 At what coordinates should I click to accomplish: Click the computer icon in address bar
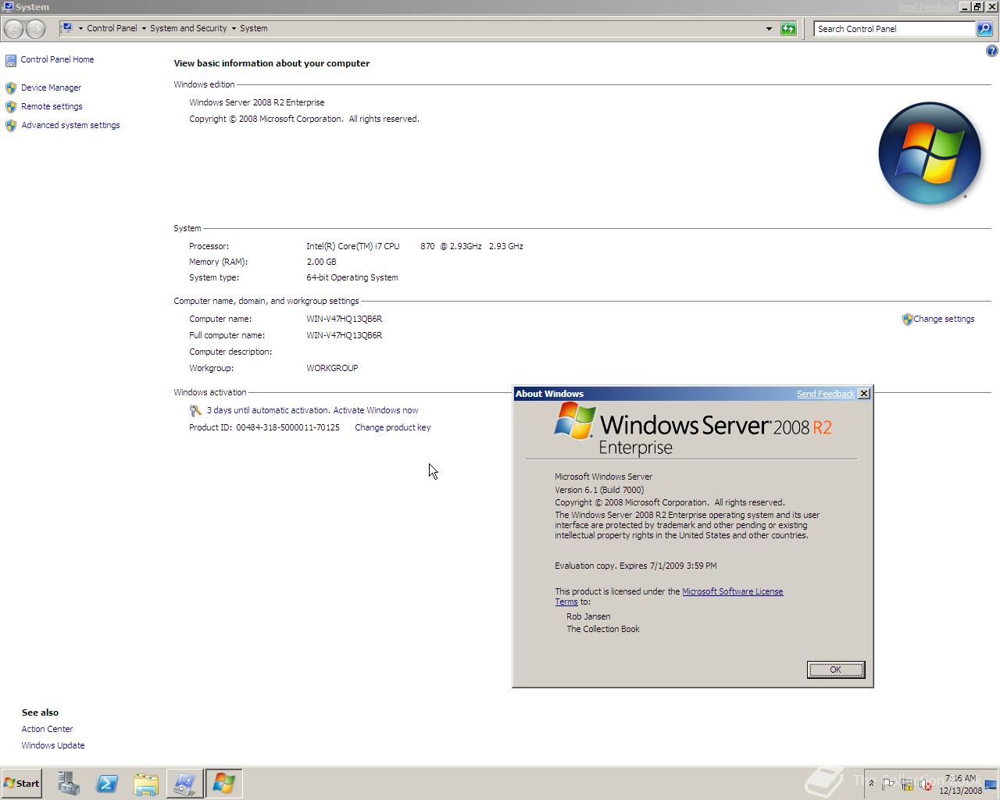pos(67,28)
